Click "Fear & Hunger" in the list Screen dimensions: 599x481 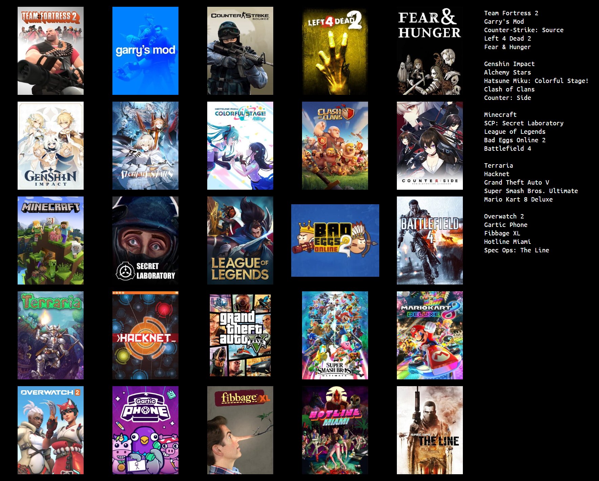(508, 47)
